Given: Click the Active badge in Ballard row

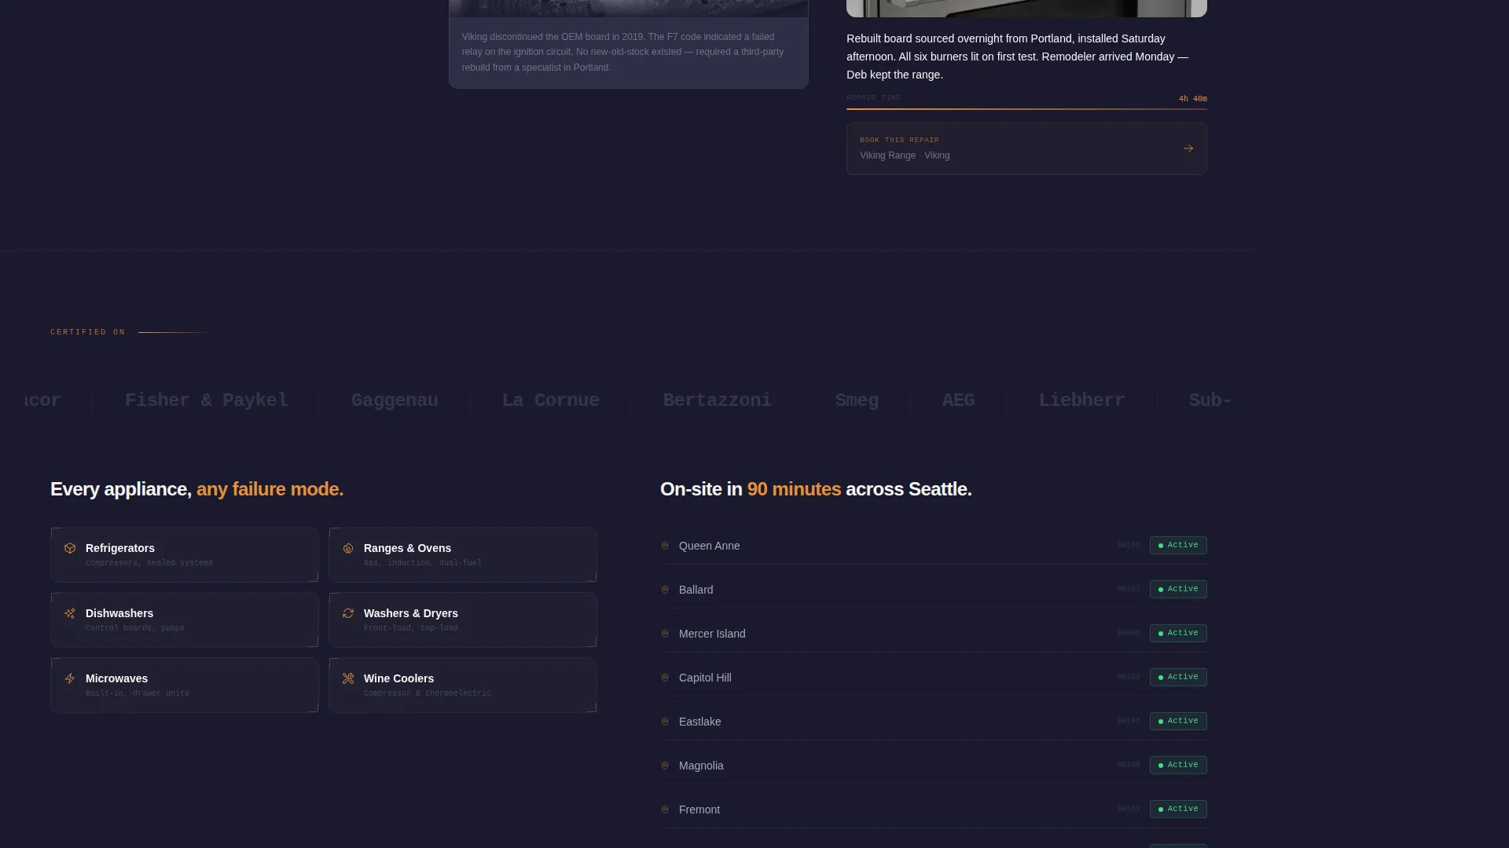Looking at the screenshot, I should click(1178, 589).
